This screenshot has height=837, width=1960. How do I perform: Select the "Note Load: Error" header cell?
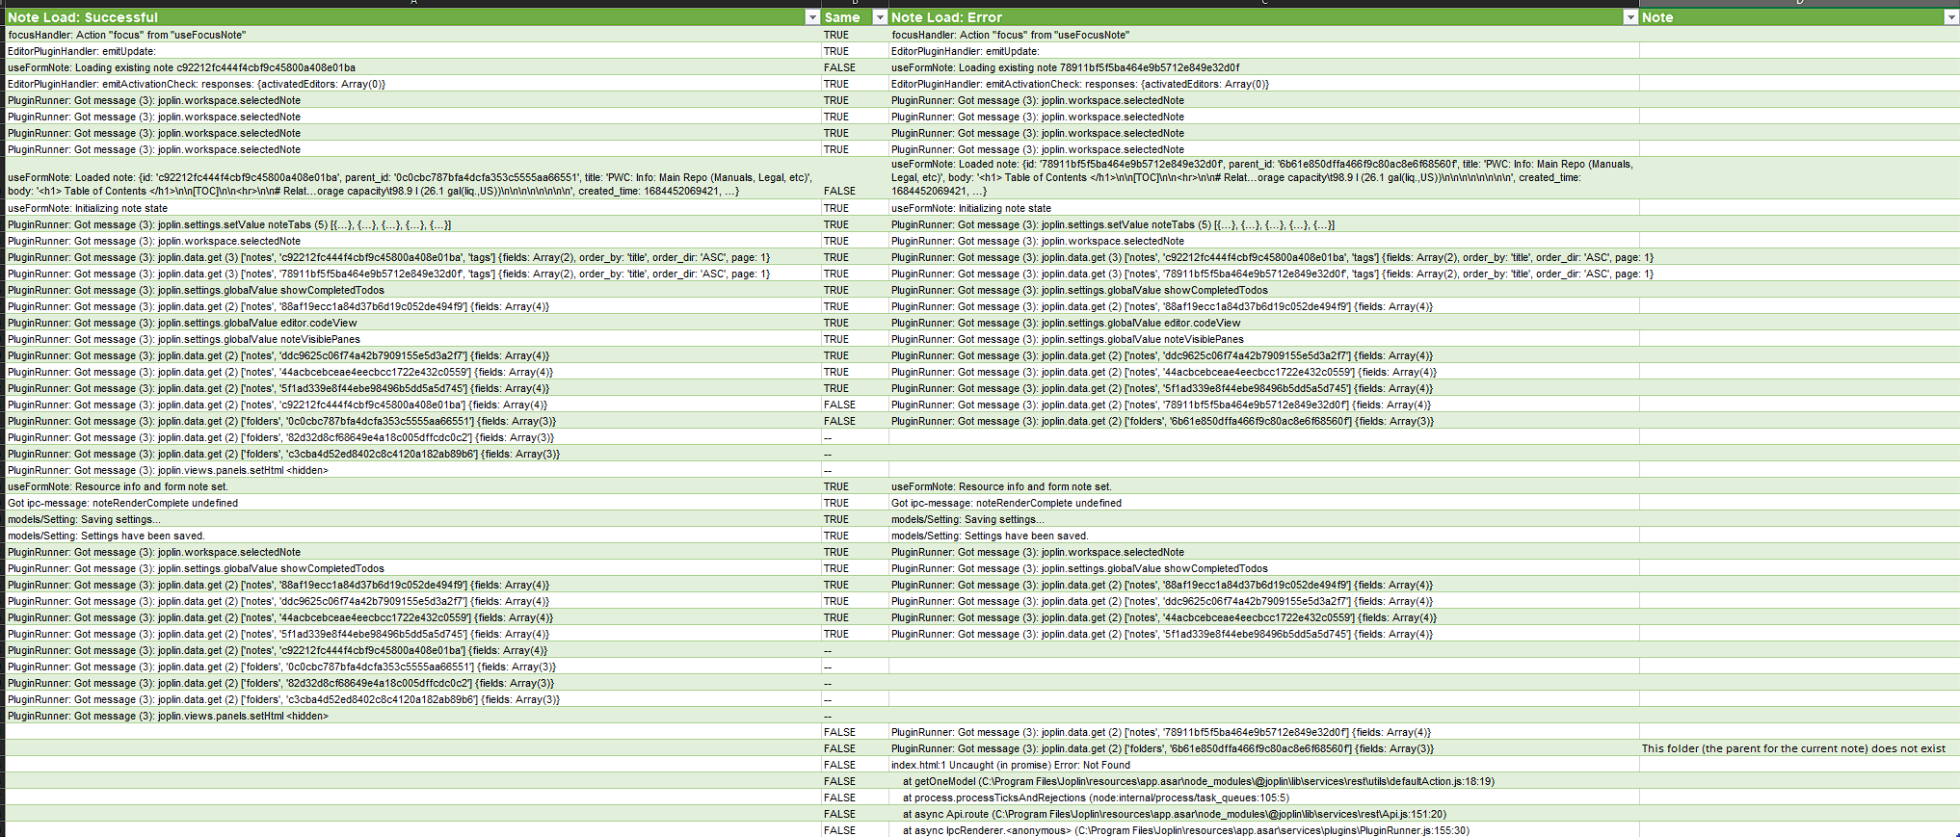1263,17
